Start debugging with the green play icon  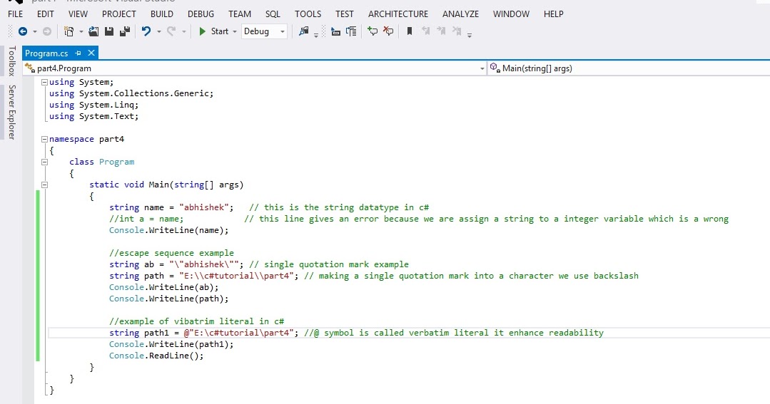coord(202,31)
